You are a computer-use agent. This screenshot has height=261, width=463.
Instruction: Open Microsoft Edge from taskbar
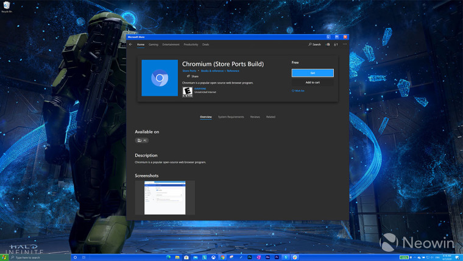coord(168,257)
